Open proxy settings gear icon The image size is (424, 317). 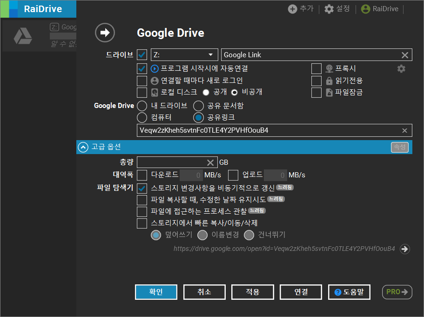coord(401,69)
